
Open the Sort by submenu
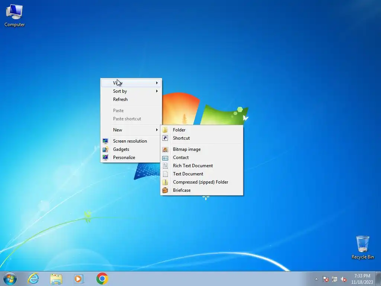tap(131, 91)
